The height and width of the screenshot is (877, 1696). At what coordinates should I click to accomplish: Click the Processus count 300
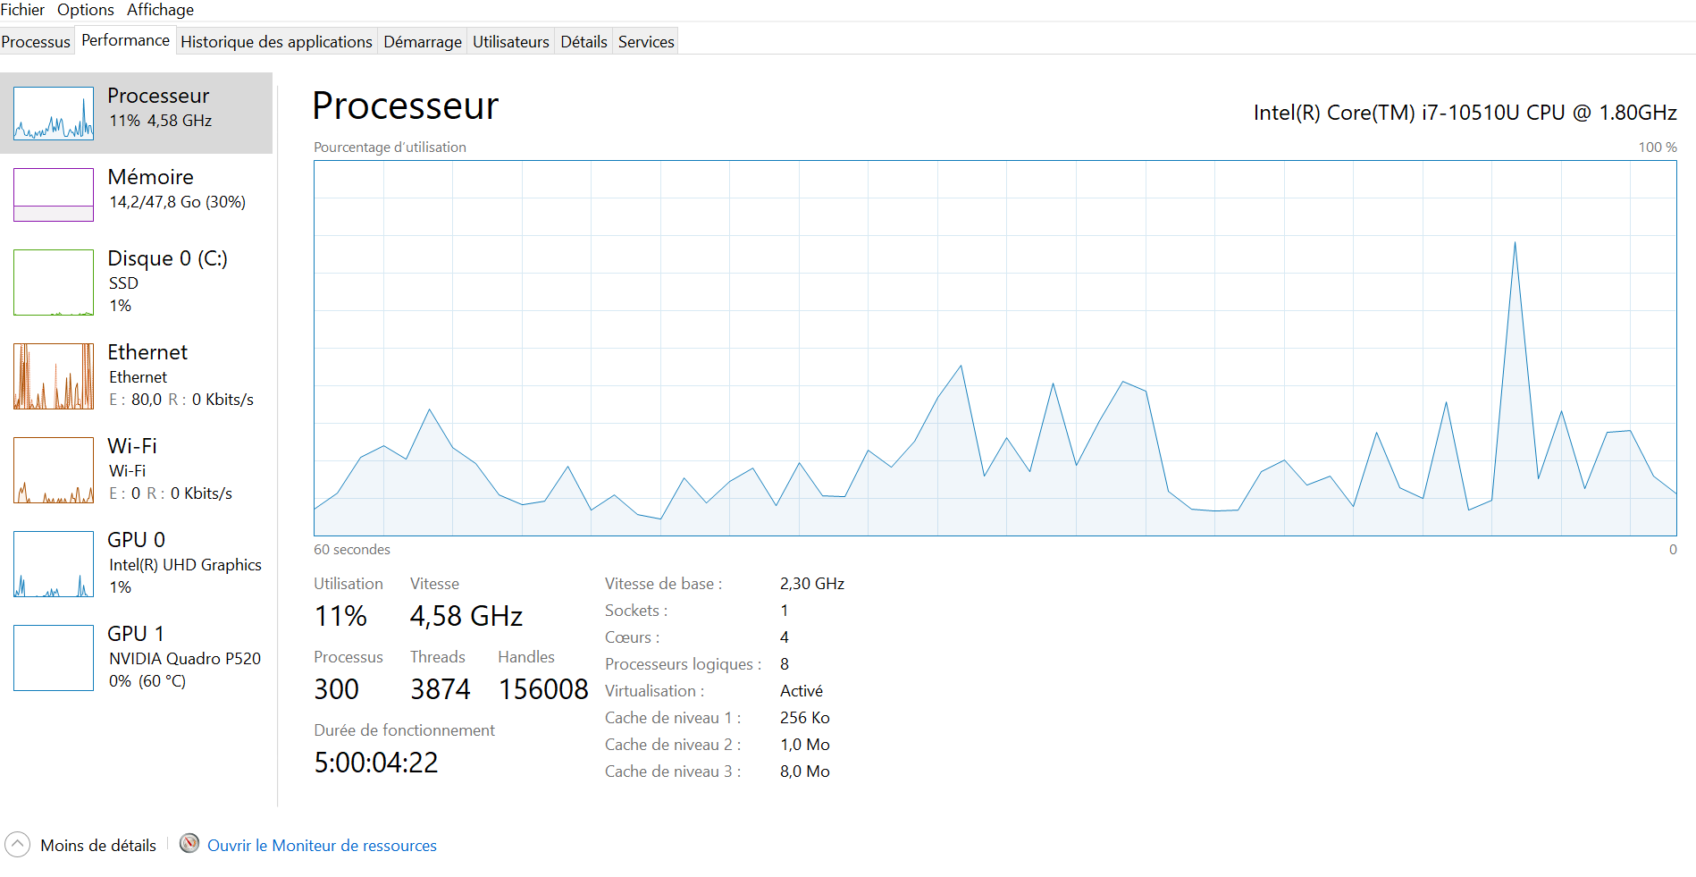(x=336, y=689)
